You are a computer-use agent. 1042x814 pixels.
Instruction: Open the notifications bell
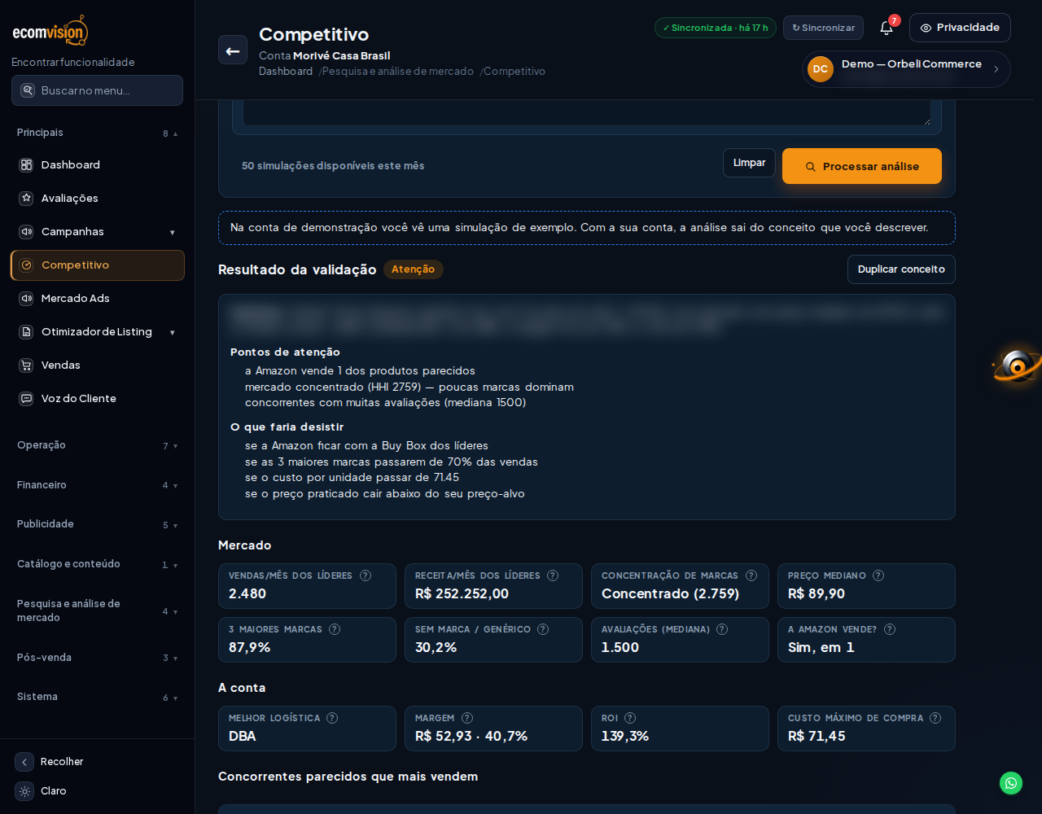click(x=887, y=28)
